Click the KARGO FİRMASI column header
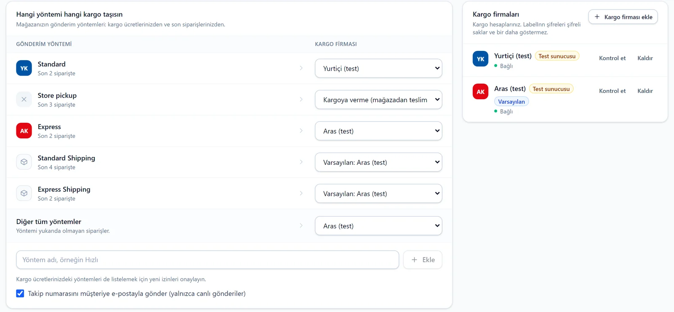 (336, 44)
